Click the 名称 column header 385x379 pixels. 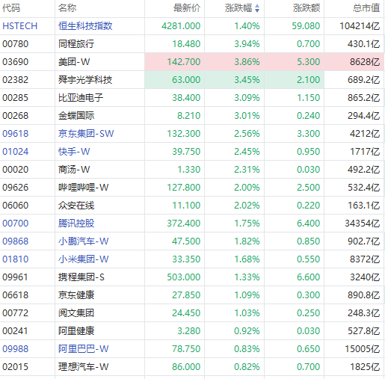click(x=67, y=8)
